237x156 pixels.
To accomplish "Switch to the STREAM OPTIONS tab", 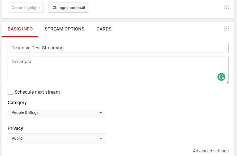I will coord(65,29).
